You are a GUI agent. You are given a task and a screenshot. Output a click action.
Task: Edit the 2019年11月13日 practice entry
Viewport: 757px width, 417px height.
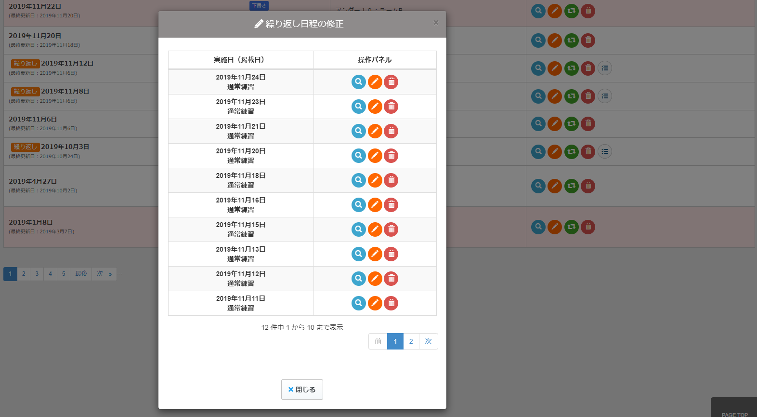375,254
